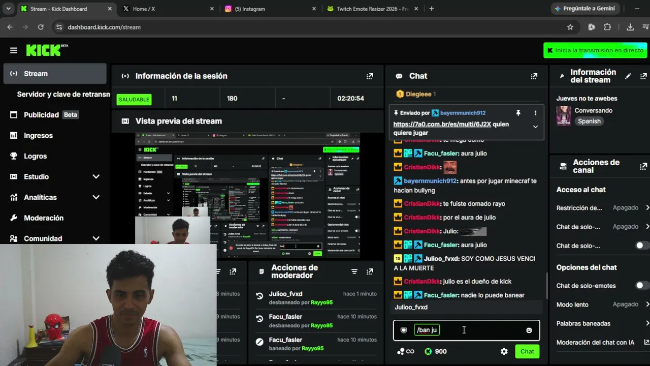Click the shield icon in the chat input
This screenshot has width=650, height=366.
click(x=404, y=330)
